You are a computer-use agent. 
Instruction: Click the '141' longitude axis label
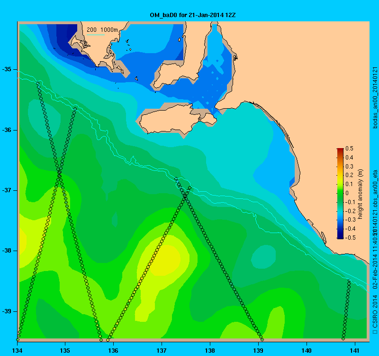(355, 350)
